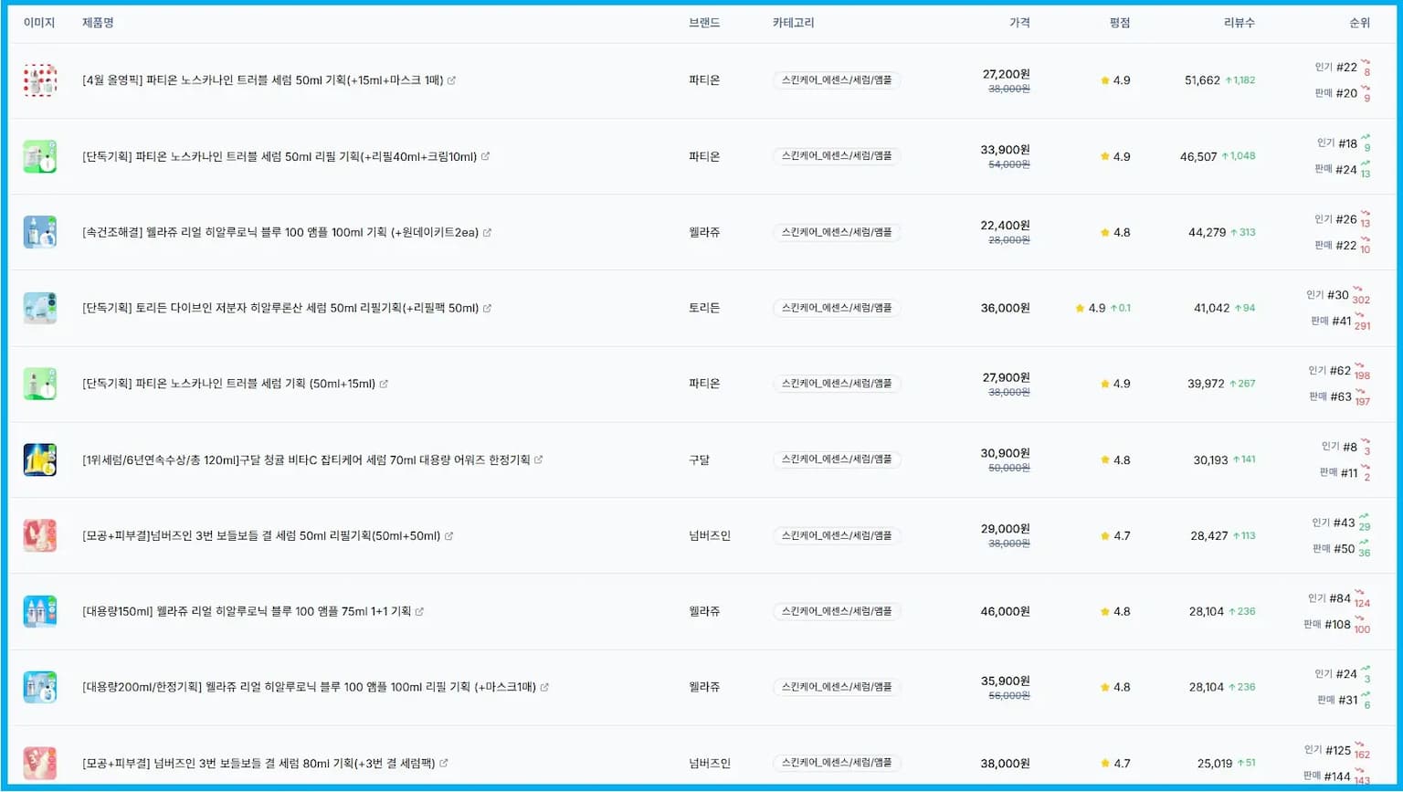Click category tag 스킨케어_에센스/세럼/앰플 in 구달 row
The image size is (1403, 792).
pyautogui.click(x=837, y=459)
